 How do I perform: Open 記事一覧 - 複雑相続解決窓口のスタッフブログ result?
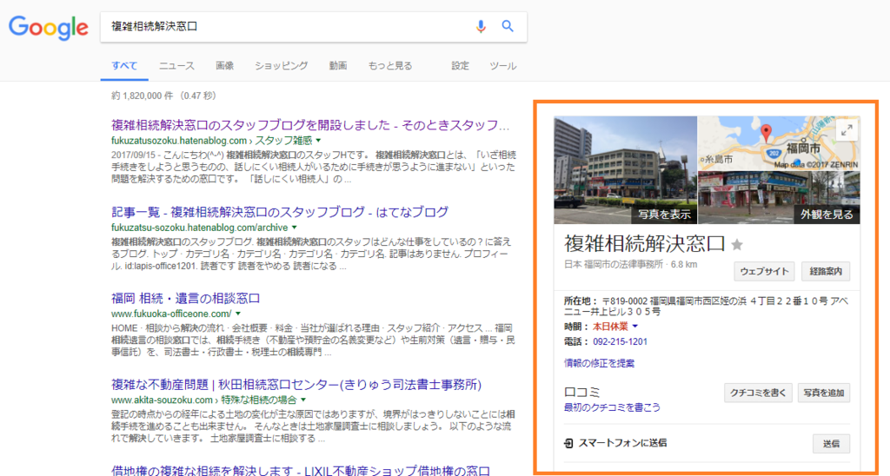click(280, 212)
